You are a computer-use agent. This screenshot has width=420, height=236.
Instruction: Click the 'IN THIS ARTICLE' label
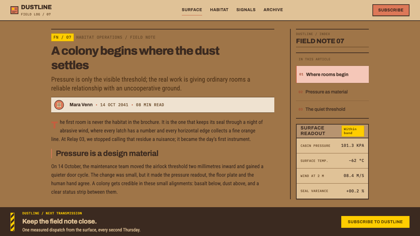click(x=314, y=59)
